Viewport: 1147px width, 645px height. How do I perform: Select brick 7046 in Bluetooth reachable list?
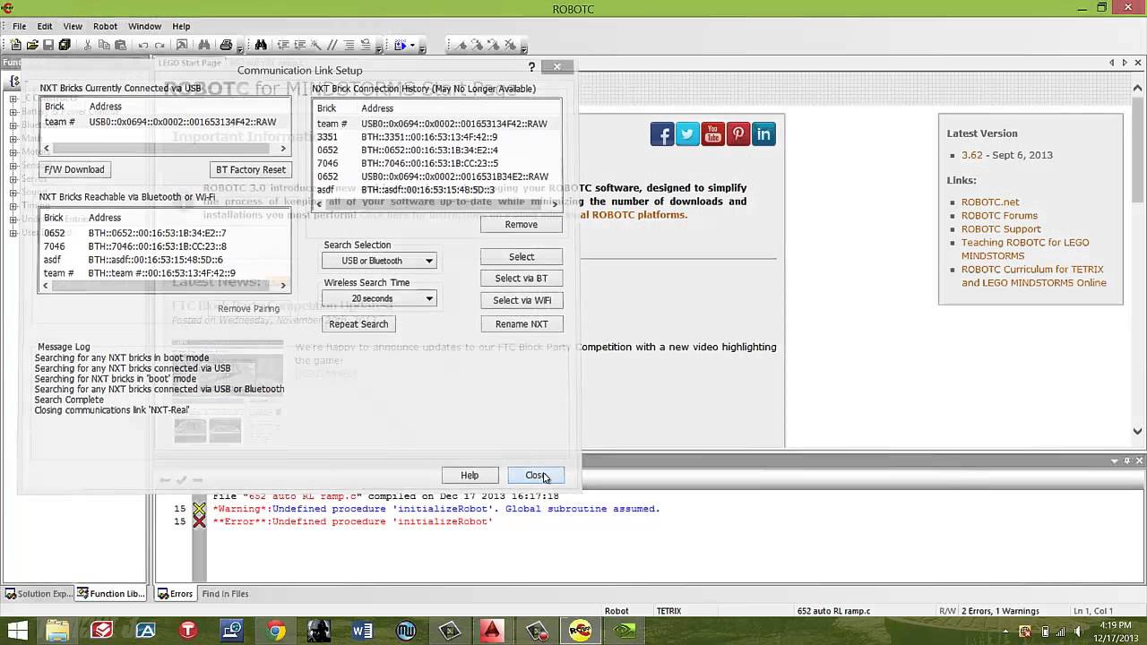tap(163, 246)
